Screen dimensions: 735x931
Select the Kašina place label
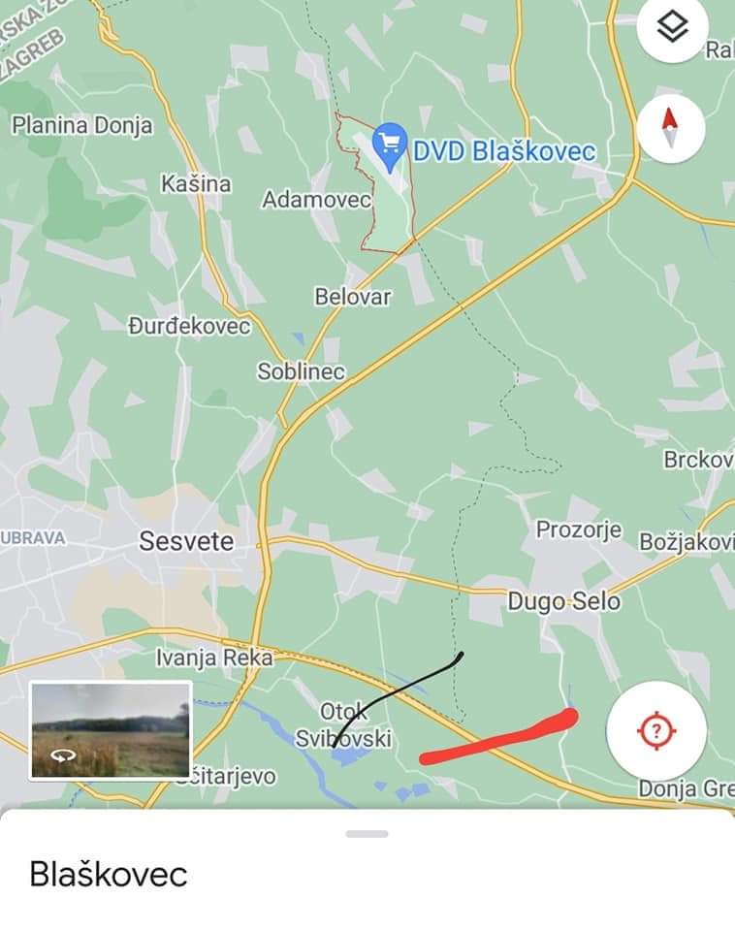pyautogui.click(x=196, y=184)
